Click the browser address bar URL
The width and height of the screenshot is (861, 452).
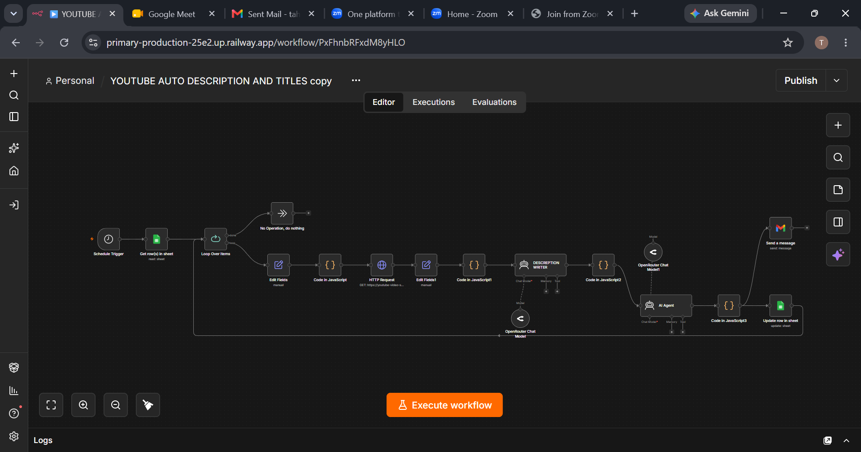pyautogui.click(x=256, y=43)
